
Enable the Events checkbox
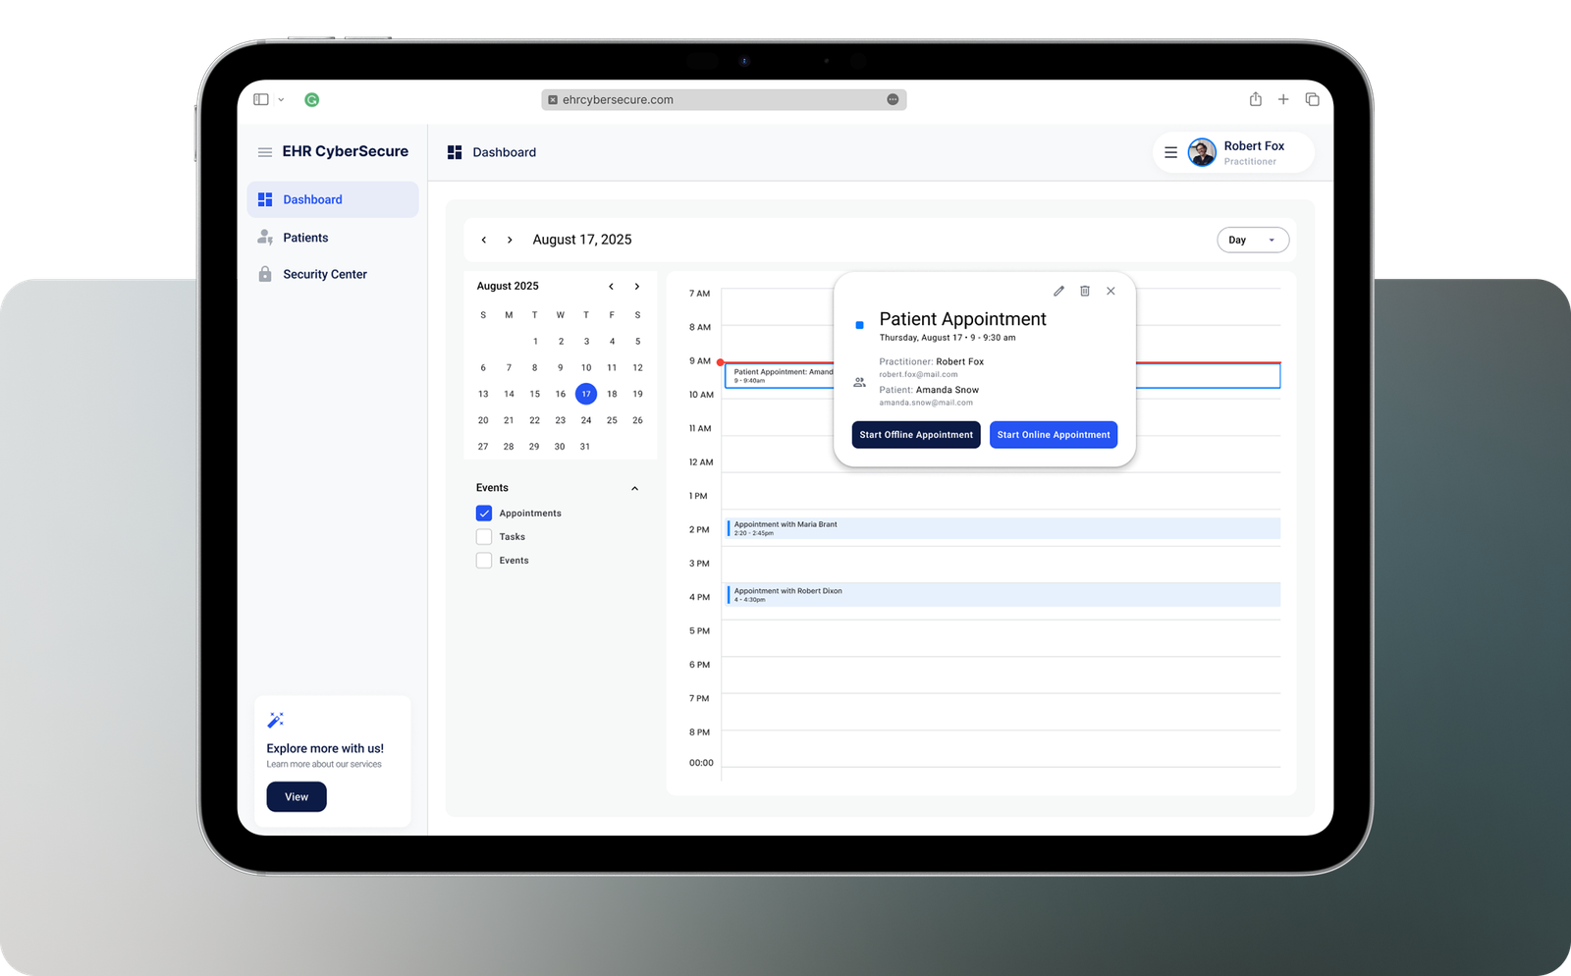(x=484, y=560)
